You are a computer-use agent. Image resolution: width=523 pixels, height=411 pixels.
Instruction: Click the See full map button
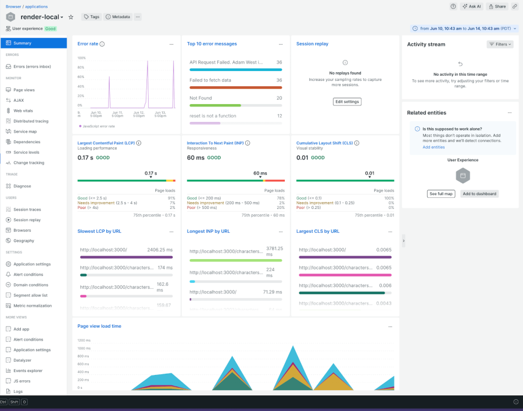point(441,193)
